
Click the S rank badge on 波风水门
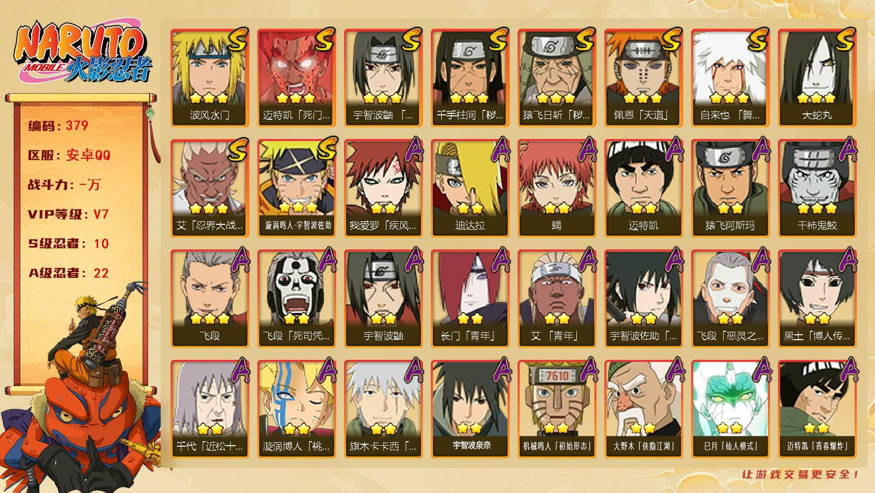tap(238, 40)
